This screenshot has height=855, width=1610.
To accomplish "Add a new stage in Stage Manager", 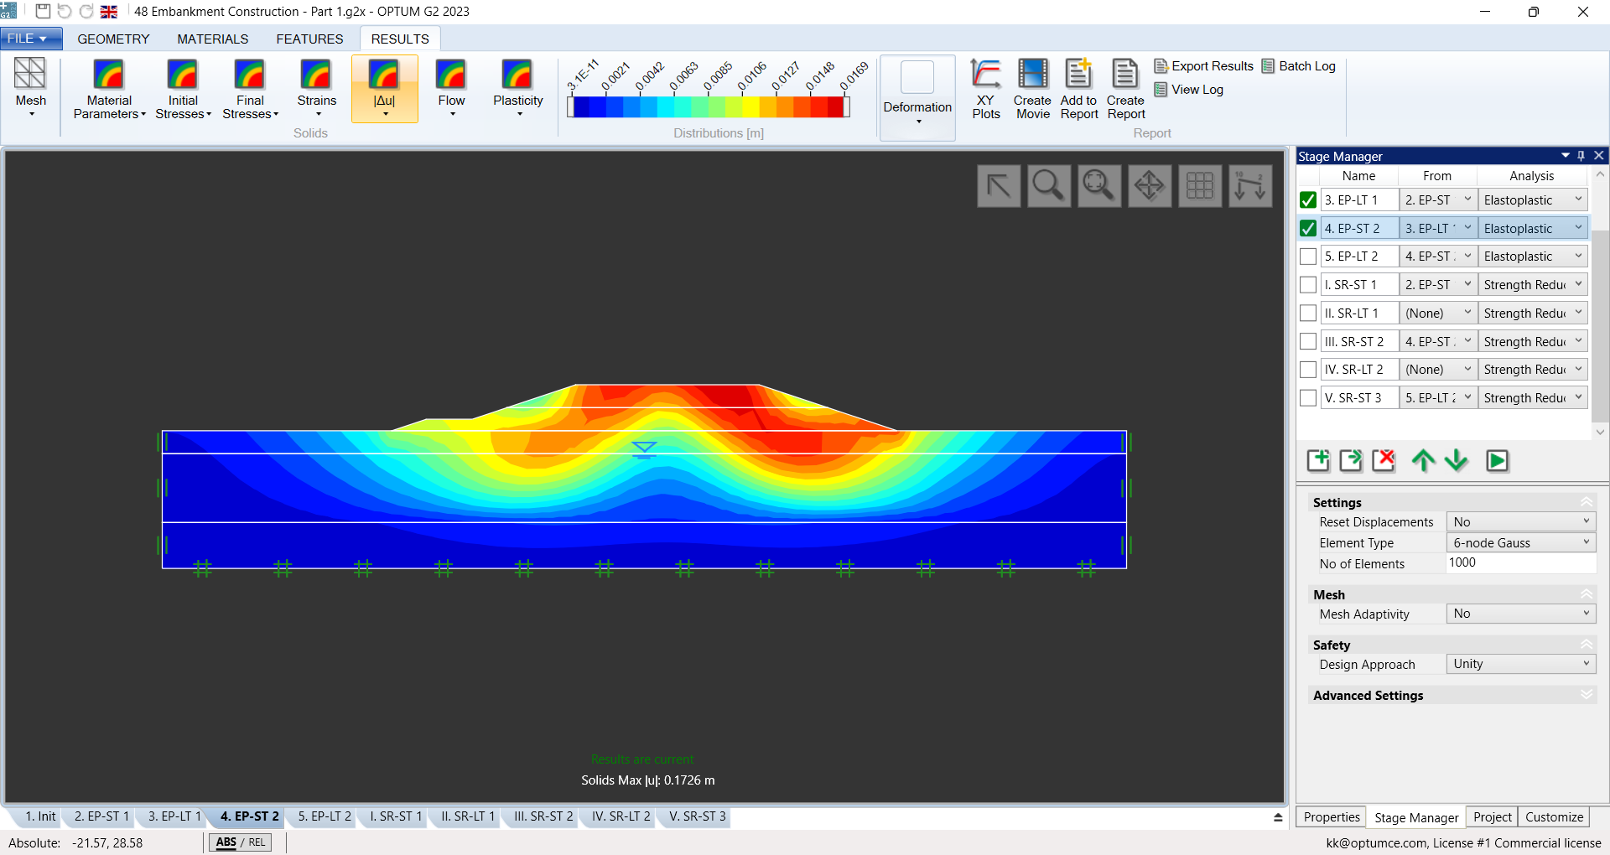I will (1319, 460).
